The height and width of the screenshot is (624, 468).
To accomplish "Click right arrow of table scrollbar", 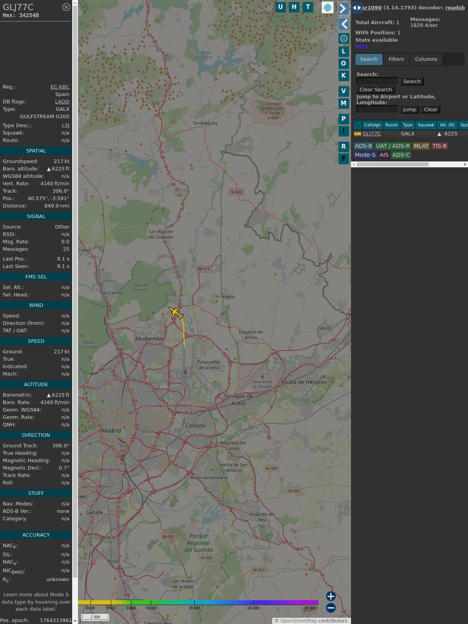I will [465, 165].
